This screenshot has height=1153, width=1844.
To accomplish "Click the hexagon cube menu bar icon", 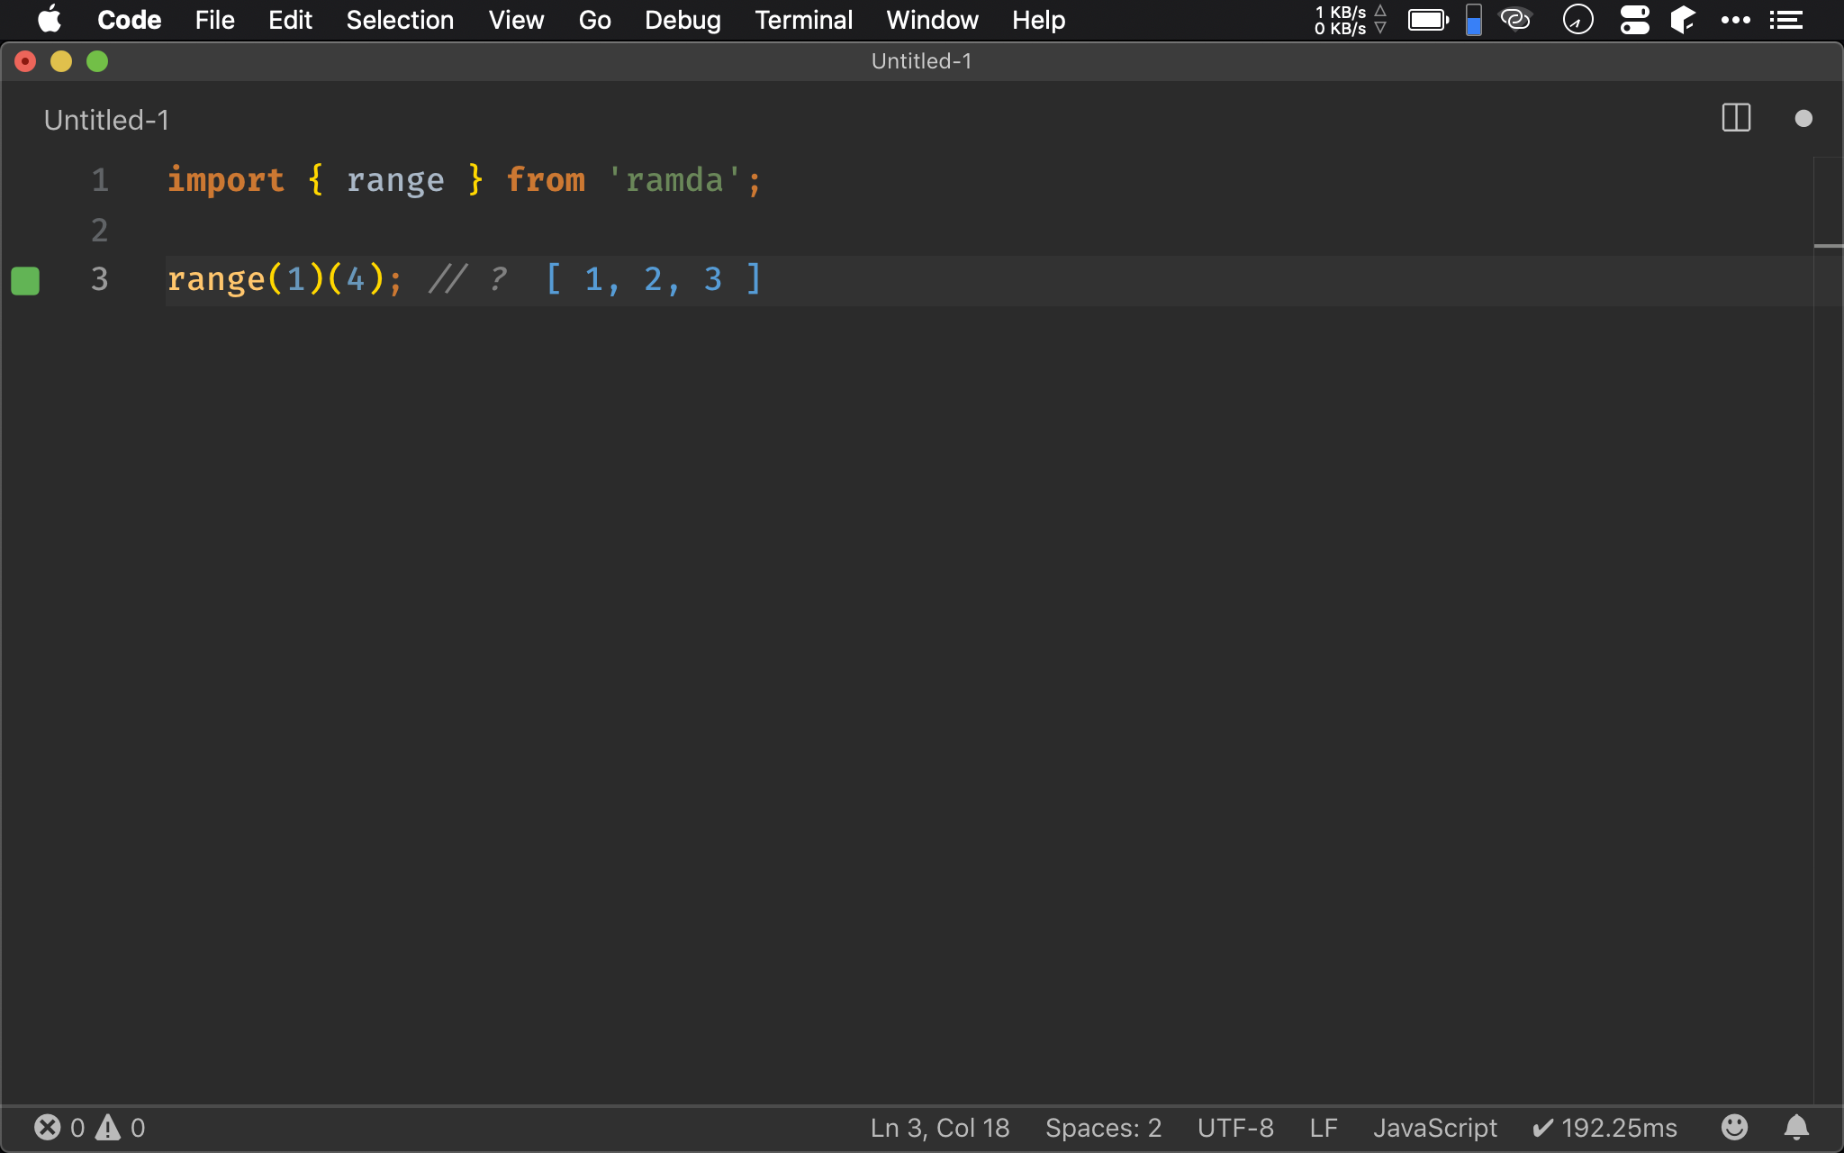I will 1683,19.
